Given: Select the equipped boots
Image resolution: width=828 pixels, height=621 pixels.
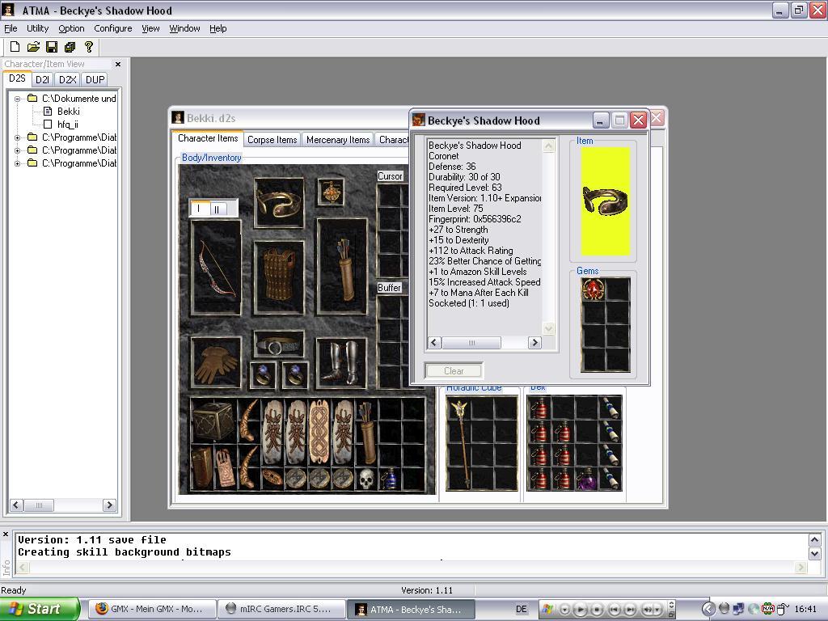Looking at the screenshot, I should point(342,363).
